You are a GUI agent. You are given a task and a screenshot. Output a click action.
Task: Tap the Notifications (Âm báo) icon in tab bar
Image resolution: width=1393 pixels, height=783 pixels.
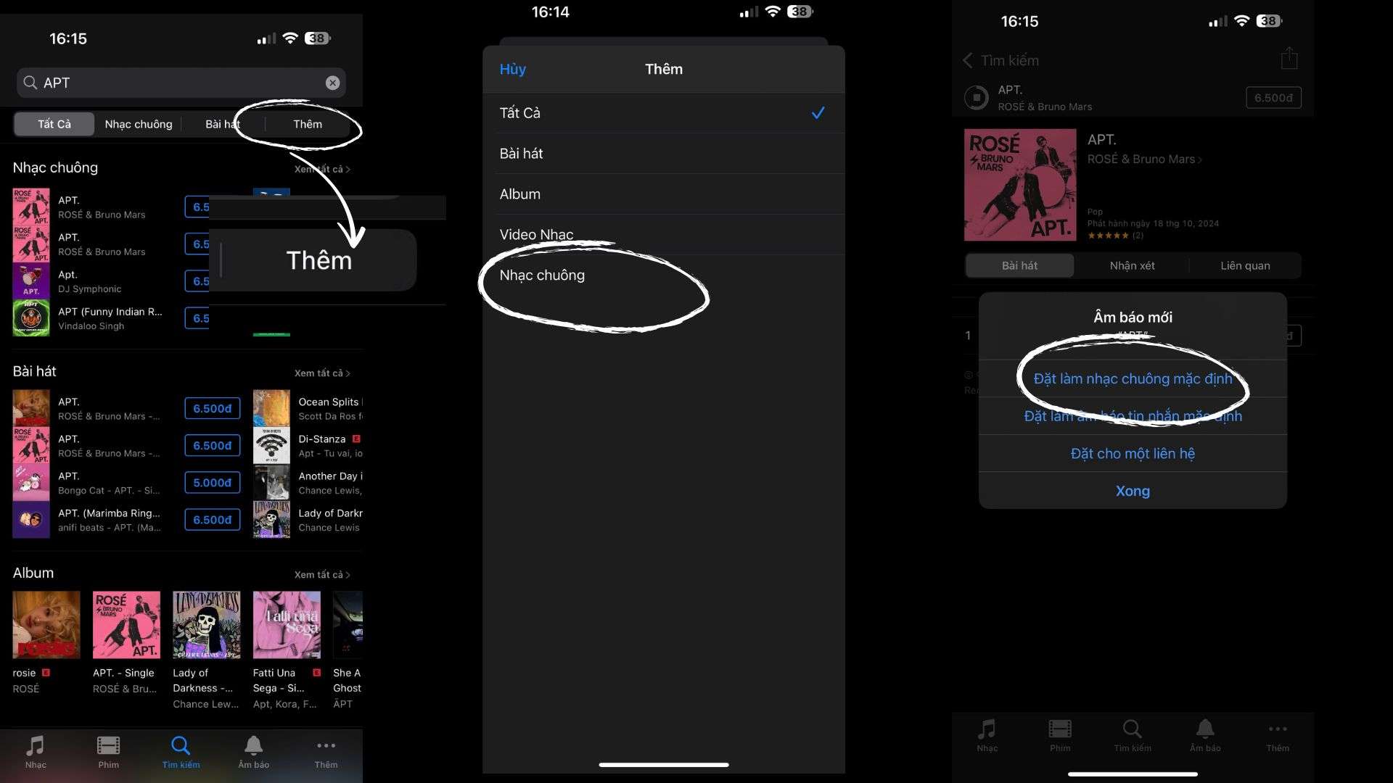252,750
